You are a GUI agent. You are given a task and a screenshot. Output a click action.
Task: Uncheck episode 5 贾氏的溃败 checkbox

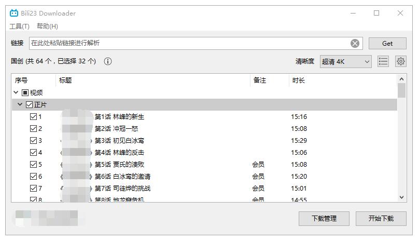tap(34, 165)
